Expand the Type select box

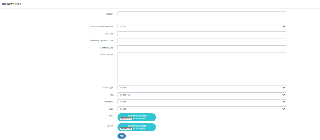(202, 109)
